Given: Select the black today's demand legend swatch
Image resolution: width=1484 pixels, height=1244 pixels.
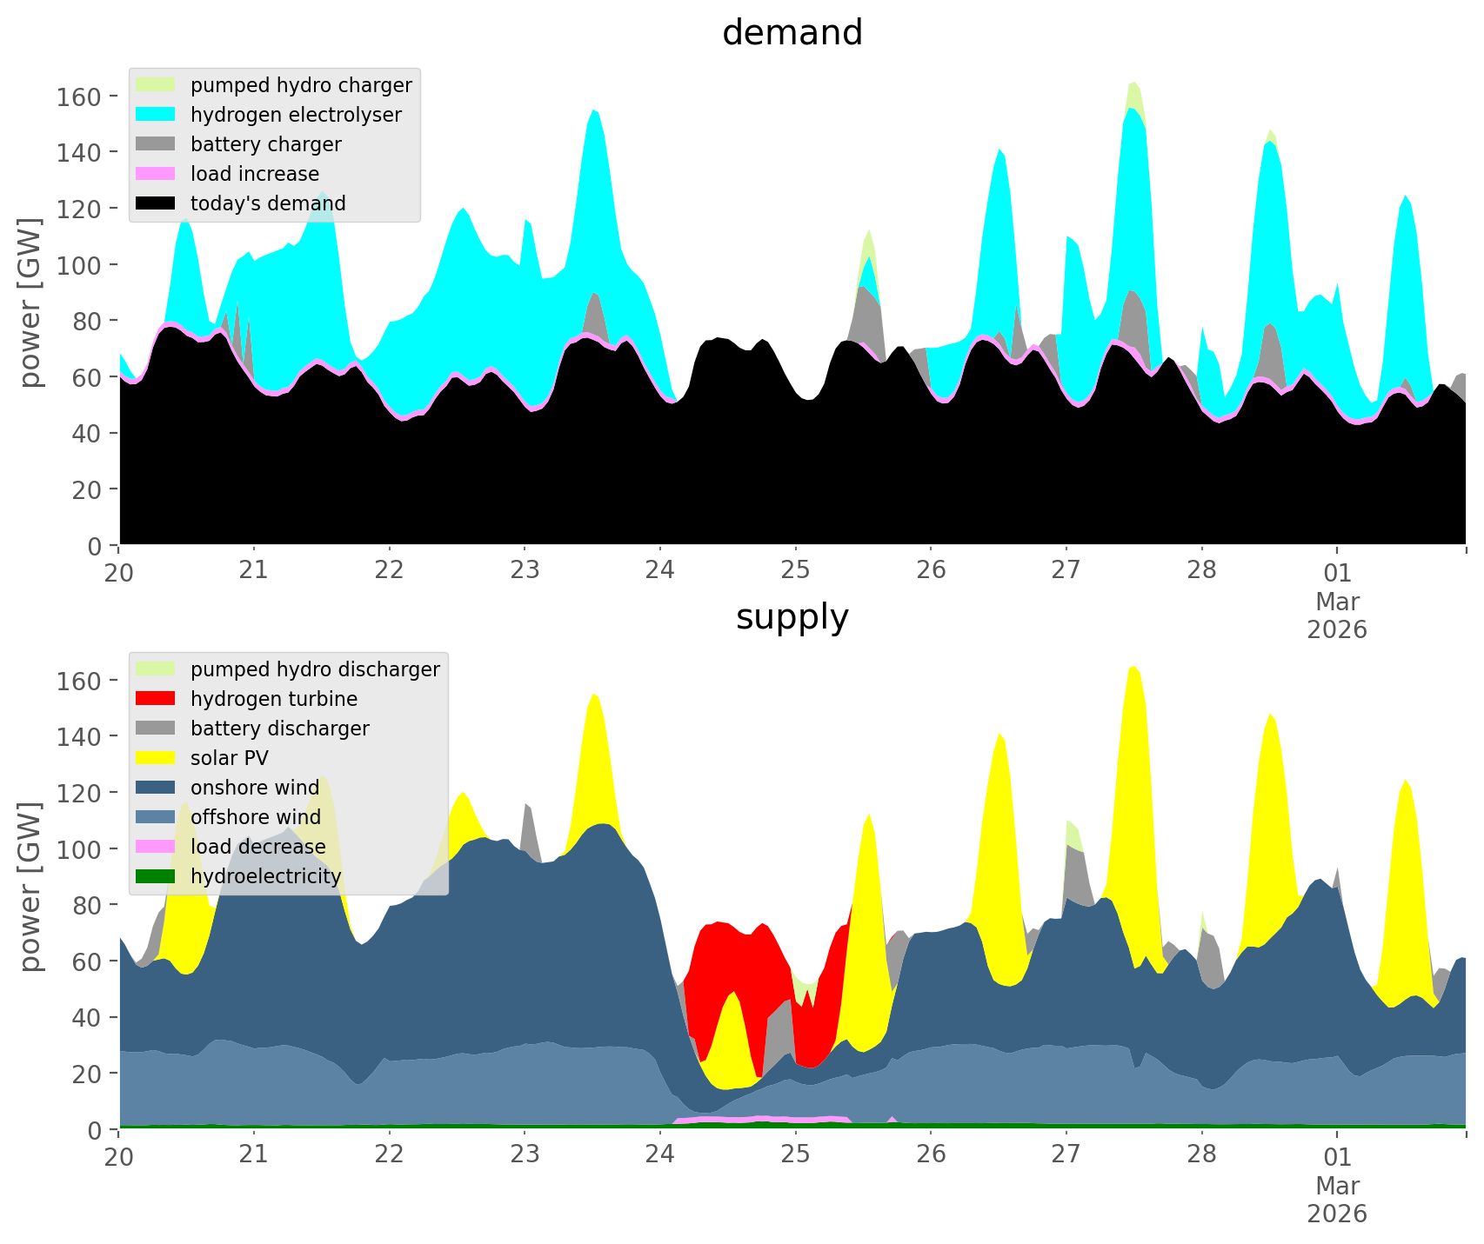Looking at the screenshot, I should [x=157, y=203].
